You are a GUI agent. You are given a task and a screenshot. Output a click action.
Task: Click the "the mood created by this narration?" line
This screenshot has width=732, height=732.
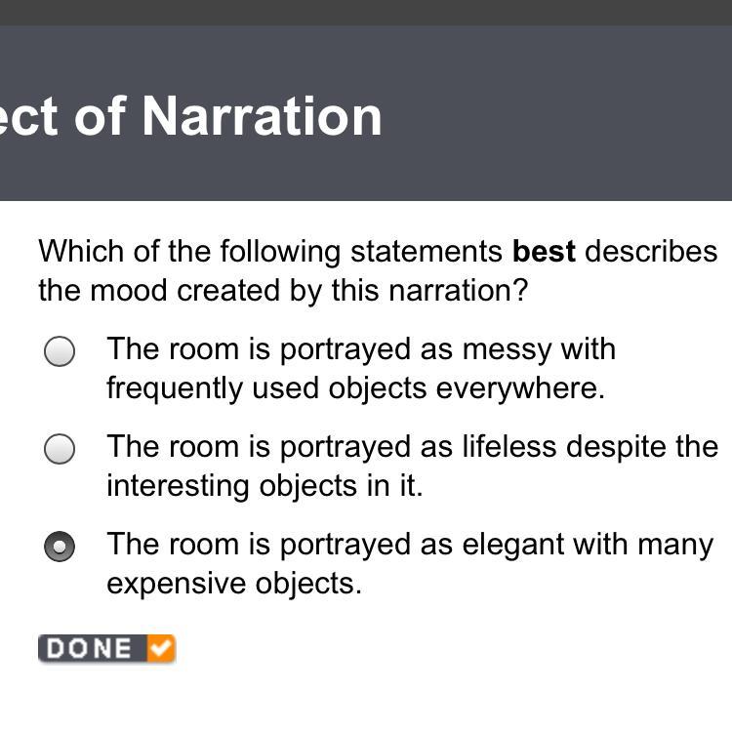282,290
